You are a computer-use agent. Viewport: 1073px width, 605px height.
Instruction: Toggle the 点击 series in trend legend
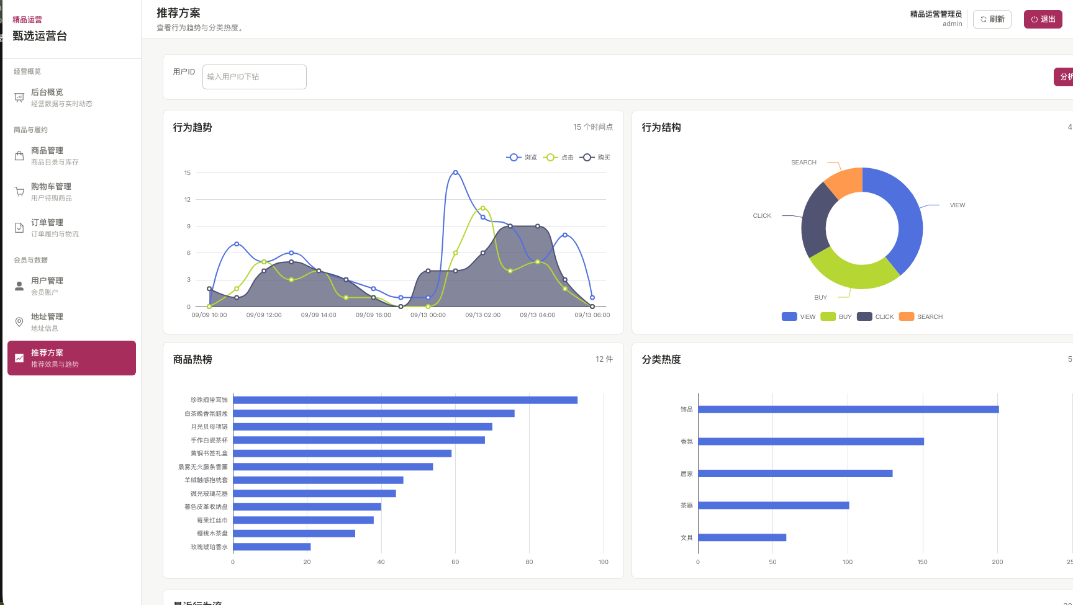click(558, 158)
